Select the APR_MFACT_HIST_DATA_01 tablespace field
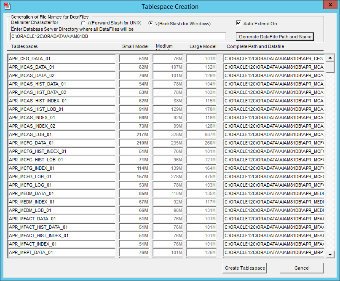The image size is (340, 281). (62, 227)
